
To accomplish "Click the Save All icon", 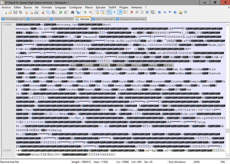I will [20, 12].
